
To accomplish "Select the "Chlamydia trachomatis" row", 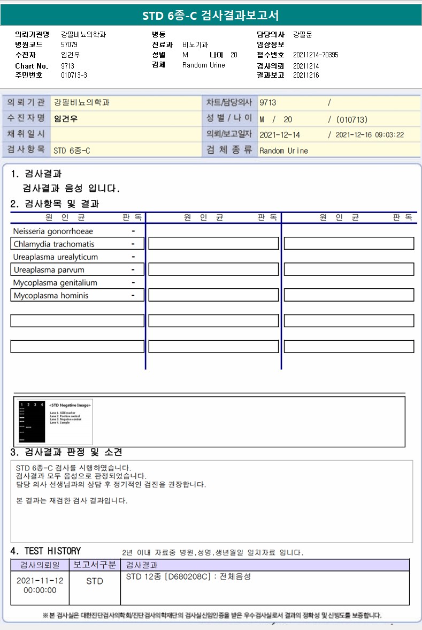I will coord(78,244).
